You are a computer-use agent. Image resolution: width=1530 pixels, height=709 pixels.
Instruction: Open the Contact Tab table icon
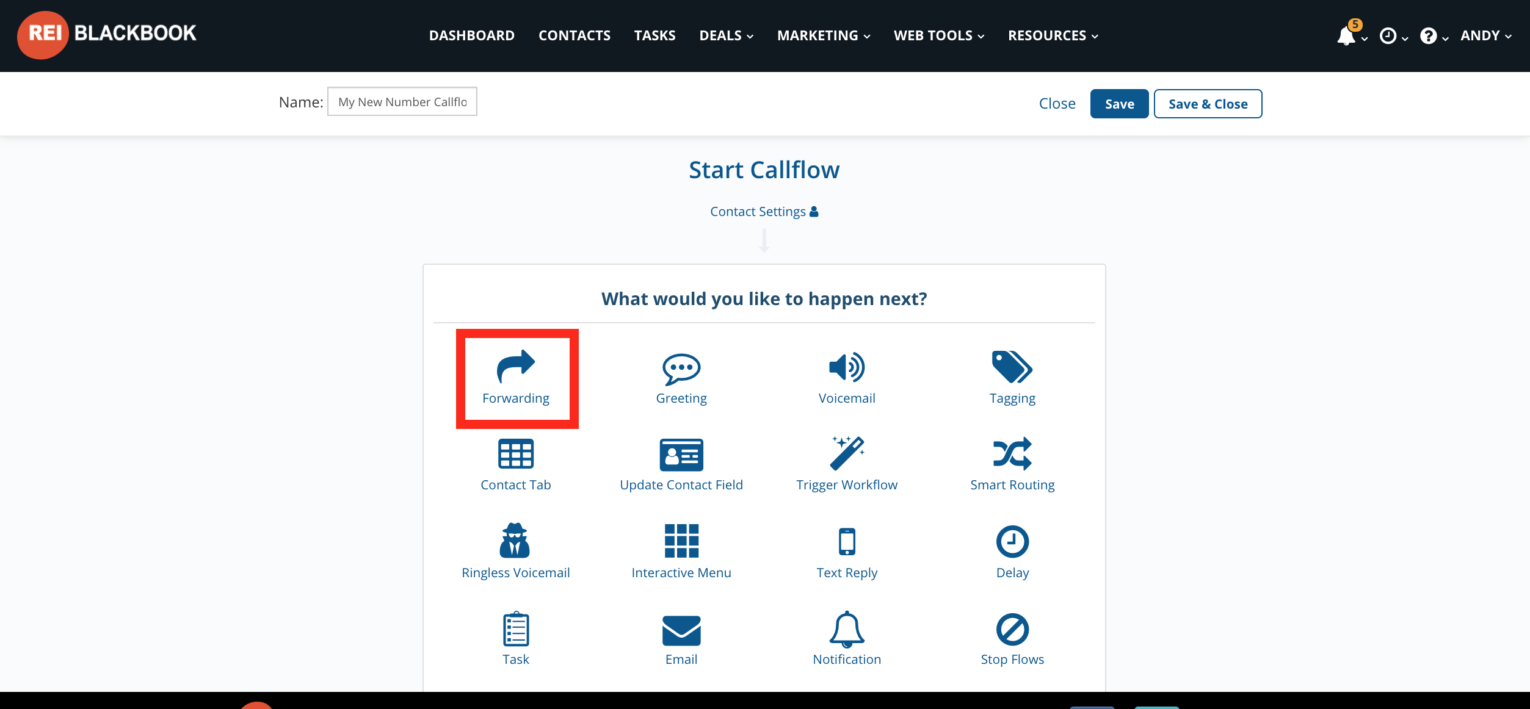516,454
